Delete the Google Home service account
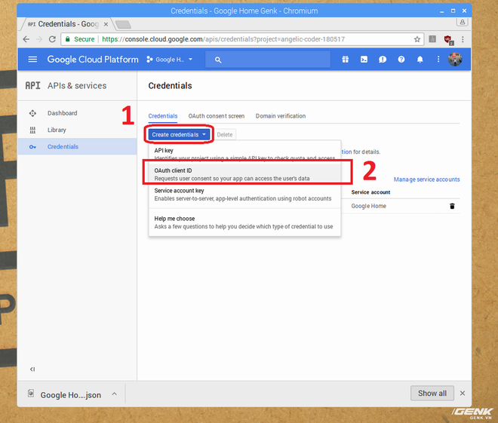 click(x=452, y=206)
